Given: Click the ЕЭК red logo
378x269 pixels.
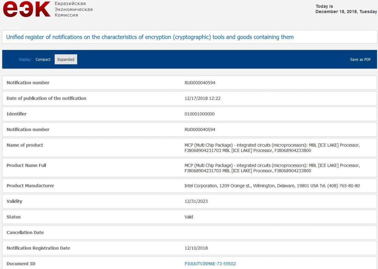Looking at the screenshot, I should (x=26, y=9).
